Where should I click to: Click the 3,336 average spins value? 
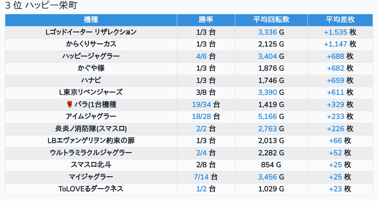[x=267, y=32]
